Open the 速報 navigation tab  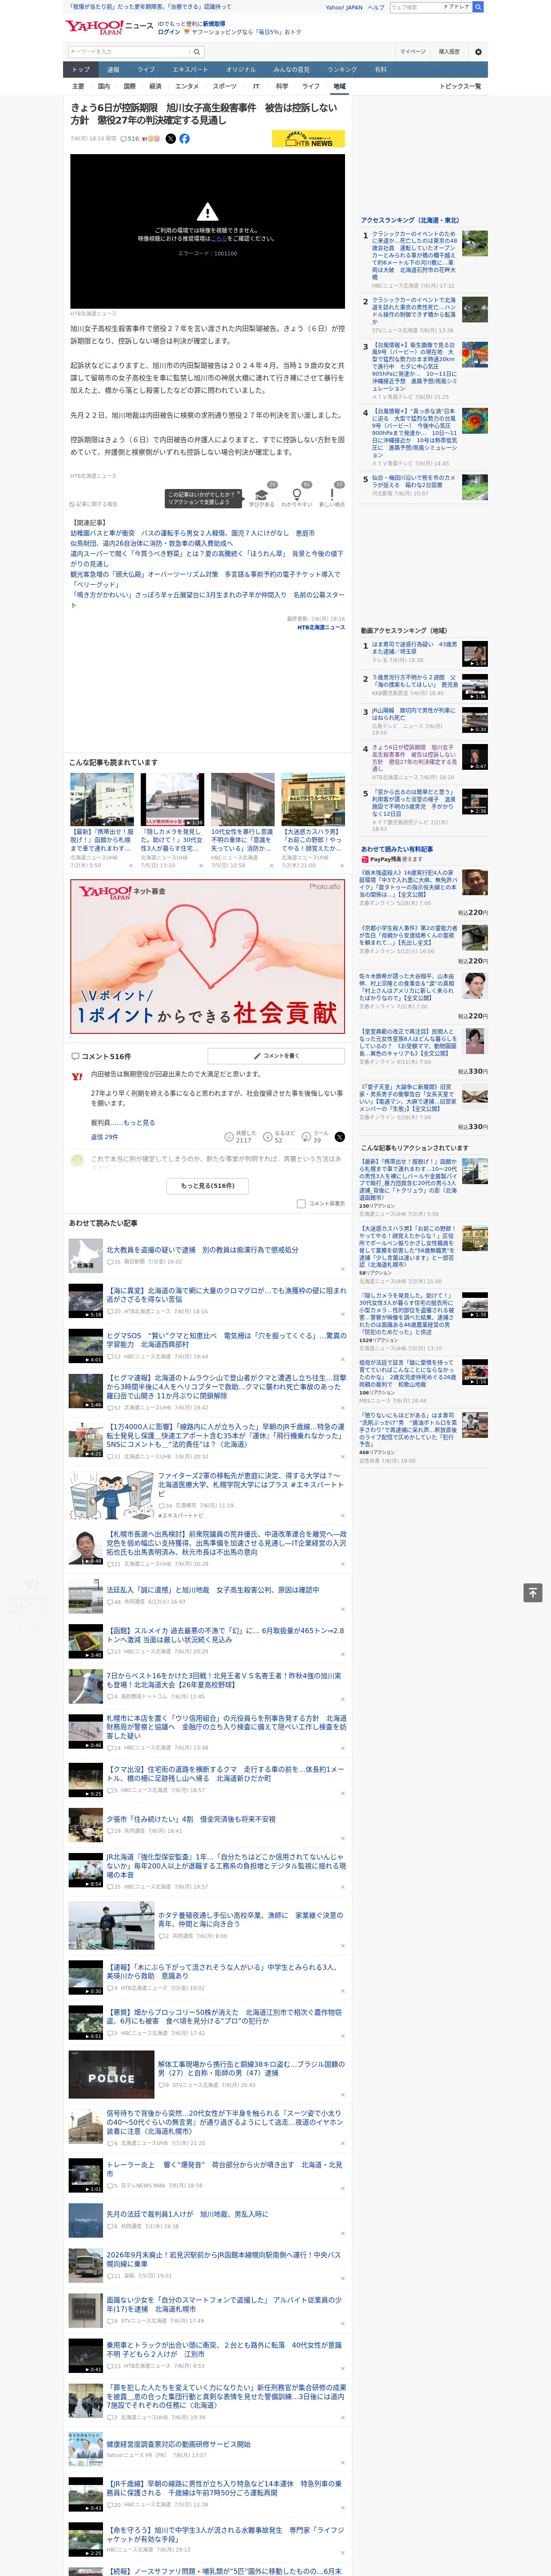[x=113, y=70]
